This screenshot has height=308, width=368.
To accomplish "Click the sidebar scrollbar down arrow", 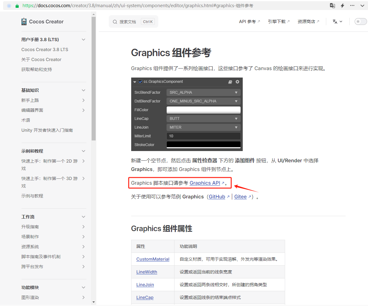I will click(94, 302).
